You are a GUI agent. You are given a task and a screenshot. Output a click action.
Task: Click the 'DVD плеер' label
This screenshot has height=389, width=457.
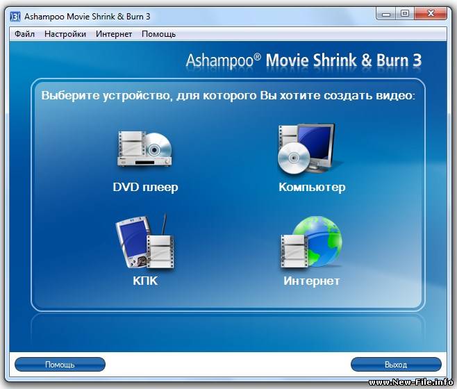pyautogui.click(x=145, y=188)
